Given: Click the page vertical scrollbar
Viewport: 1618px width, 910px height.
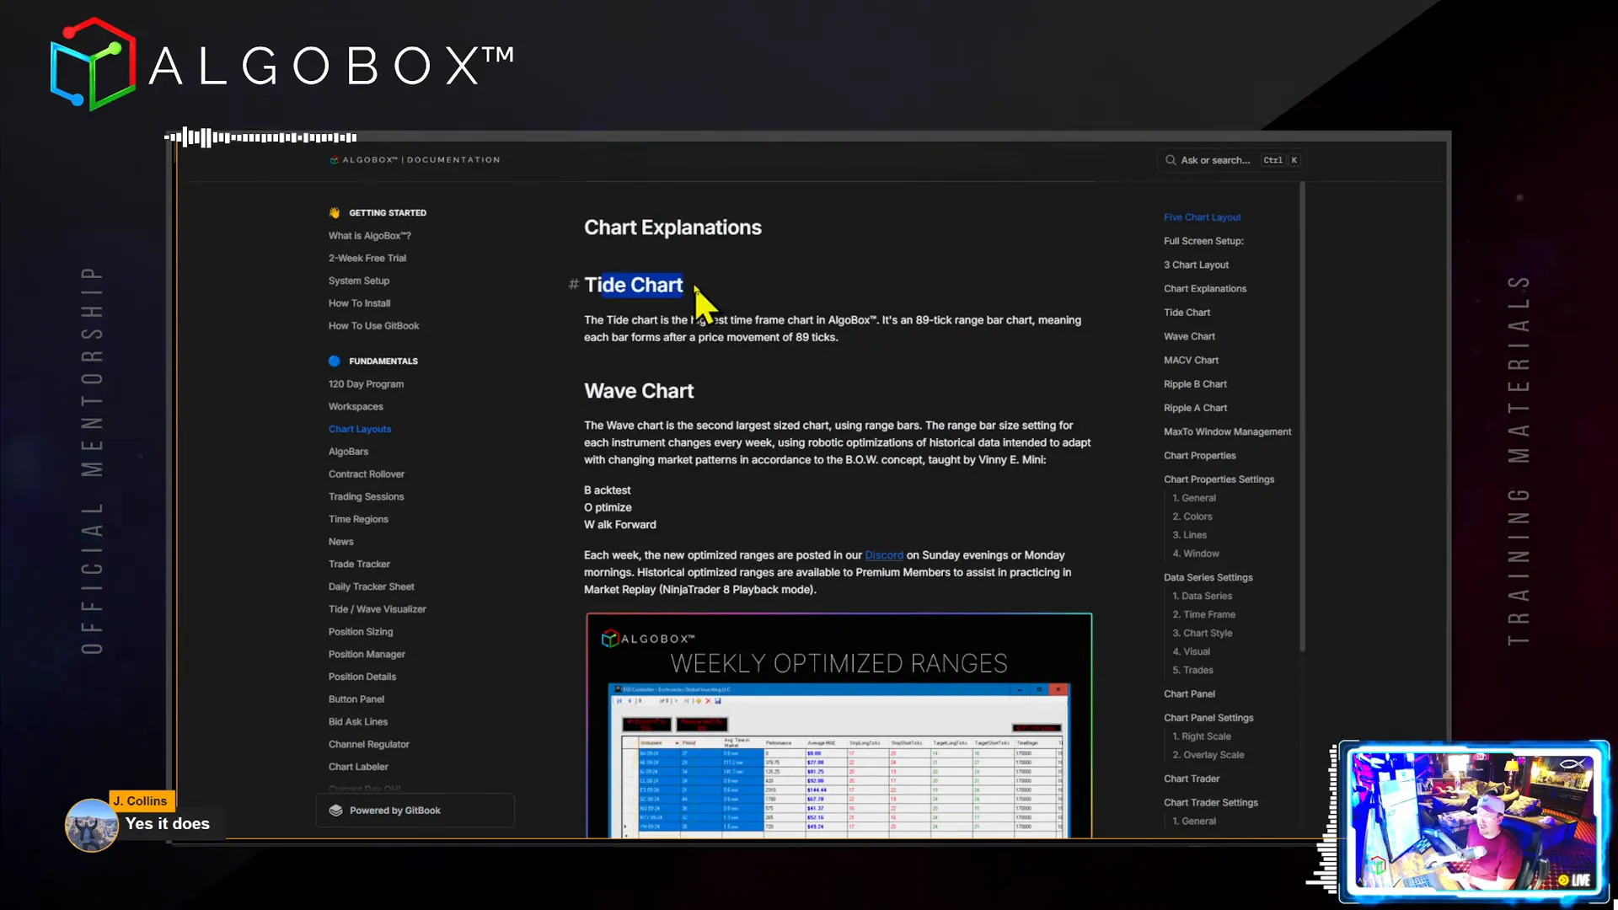Looking at the screenshot, I should coord(1303,417).
